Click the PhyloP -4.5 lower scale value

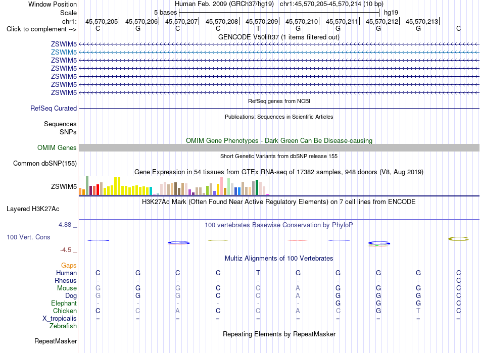point(66,250)
